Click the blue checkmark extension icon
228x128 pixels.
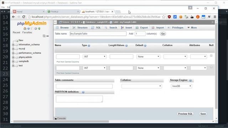[x=175, y=17]
